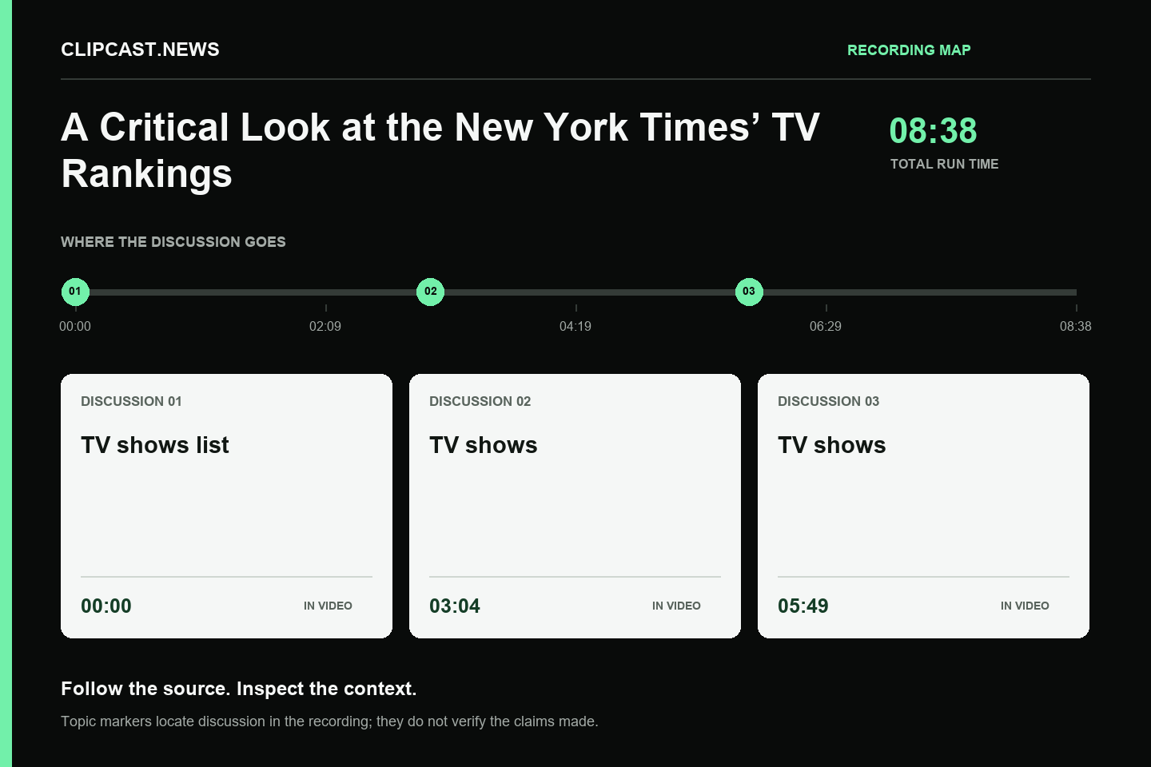1151x767 pixels.
Task: Click In Video label on Discussion 01
Action: pyautogui.click(x=328, y=606)
